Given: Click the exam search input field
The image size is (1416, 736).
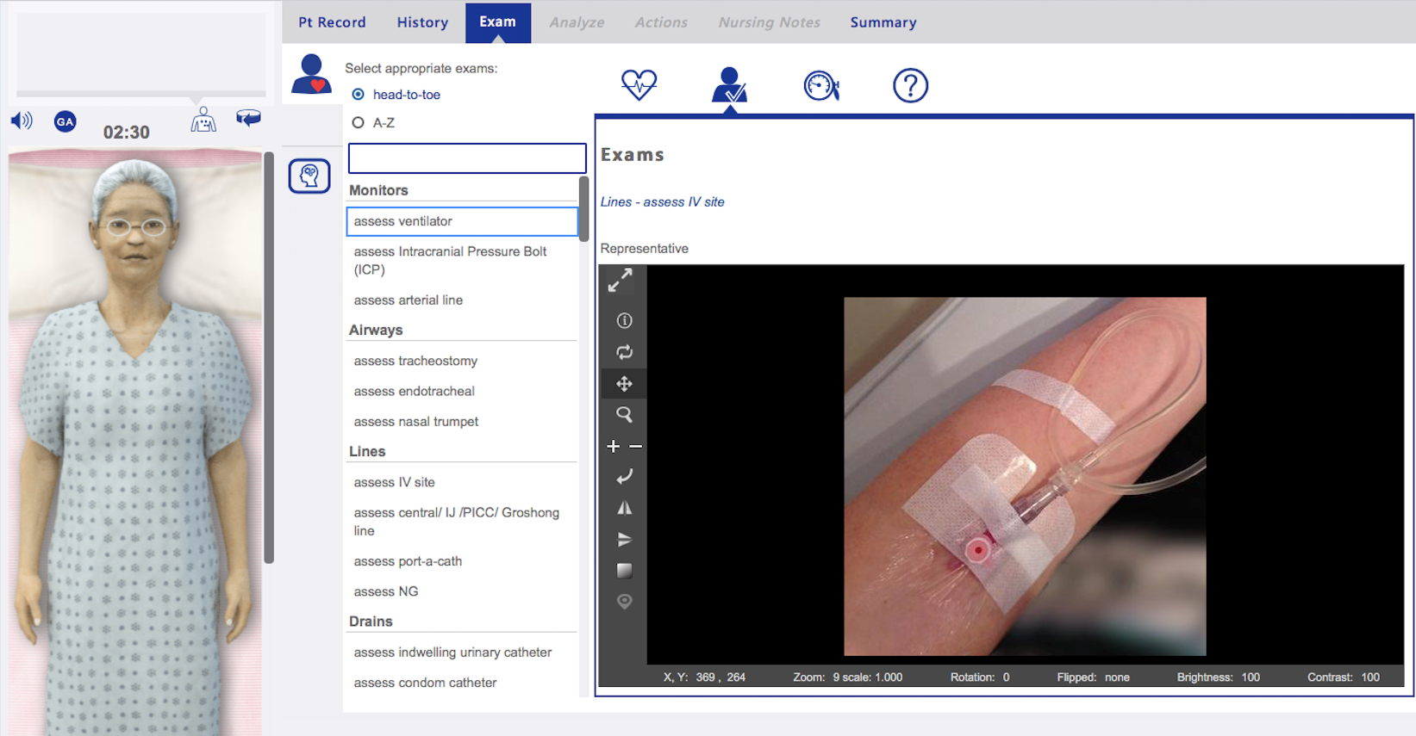Looking at the screenshot, I should [x=466, y=158].
